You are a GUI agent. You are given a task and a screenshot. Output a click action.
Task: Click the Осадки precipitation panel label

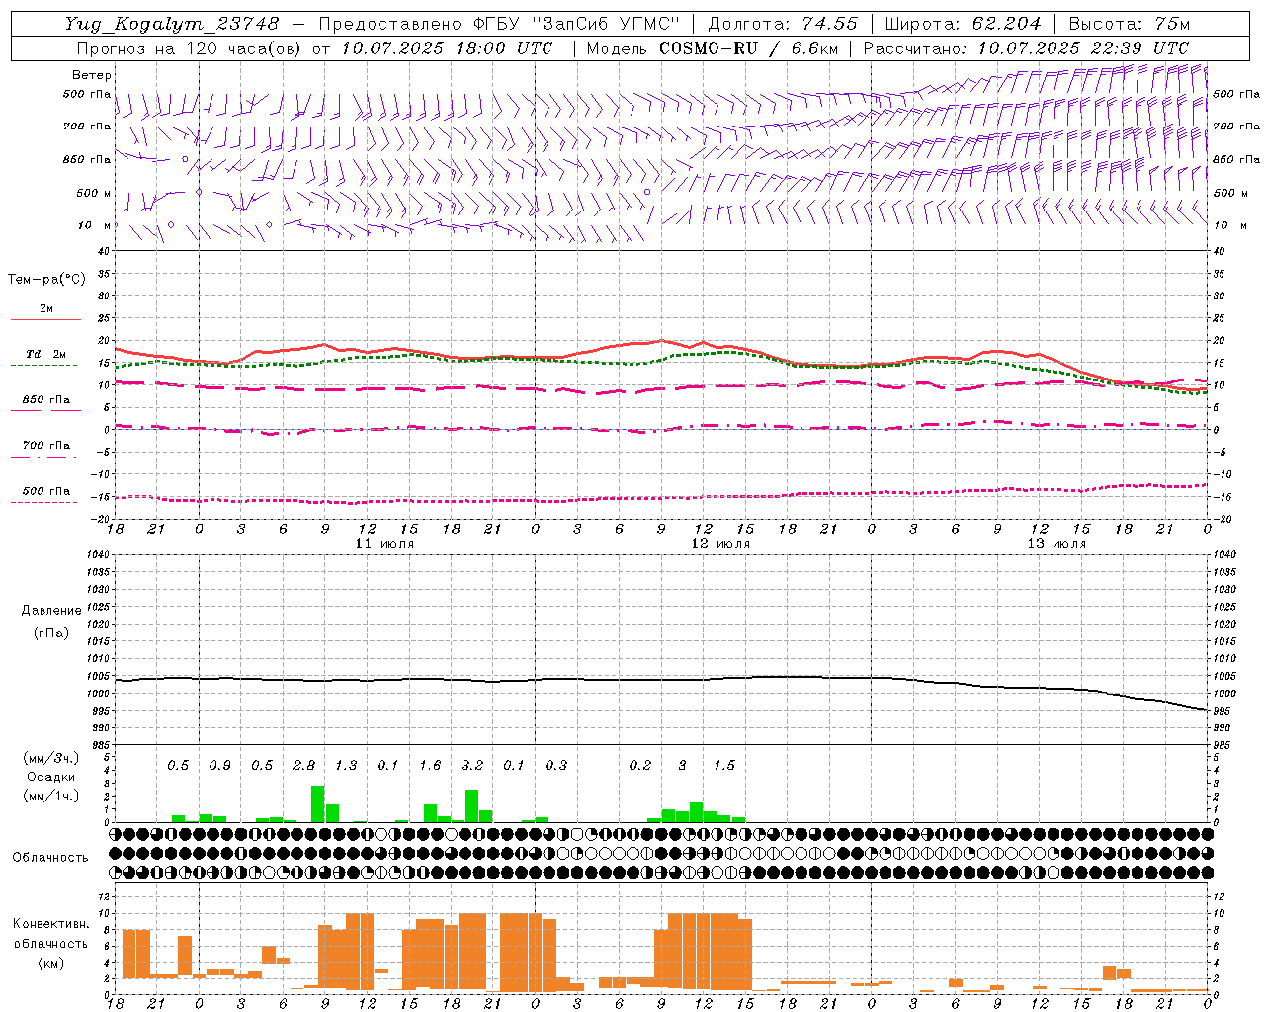click(50, 777)
